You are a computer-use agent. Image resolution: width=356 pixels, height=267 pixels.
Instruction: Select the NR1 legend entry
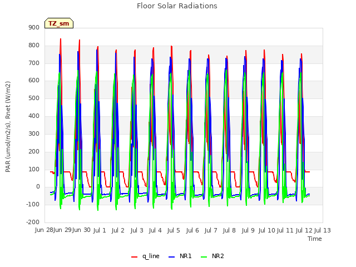coord(180,256)
